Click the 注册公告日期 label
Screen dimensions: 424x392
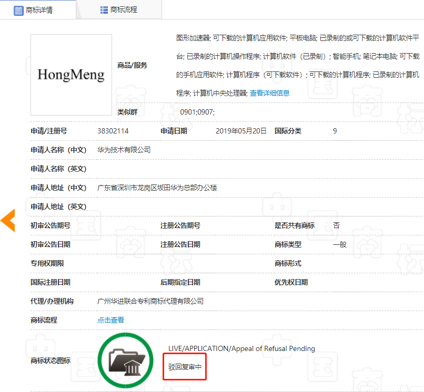(x=180, y=244)
